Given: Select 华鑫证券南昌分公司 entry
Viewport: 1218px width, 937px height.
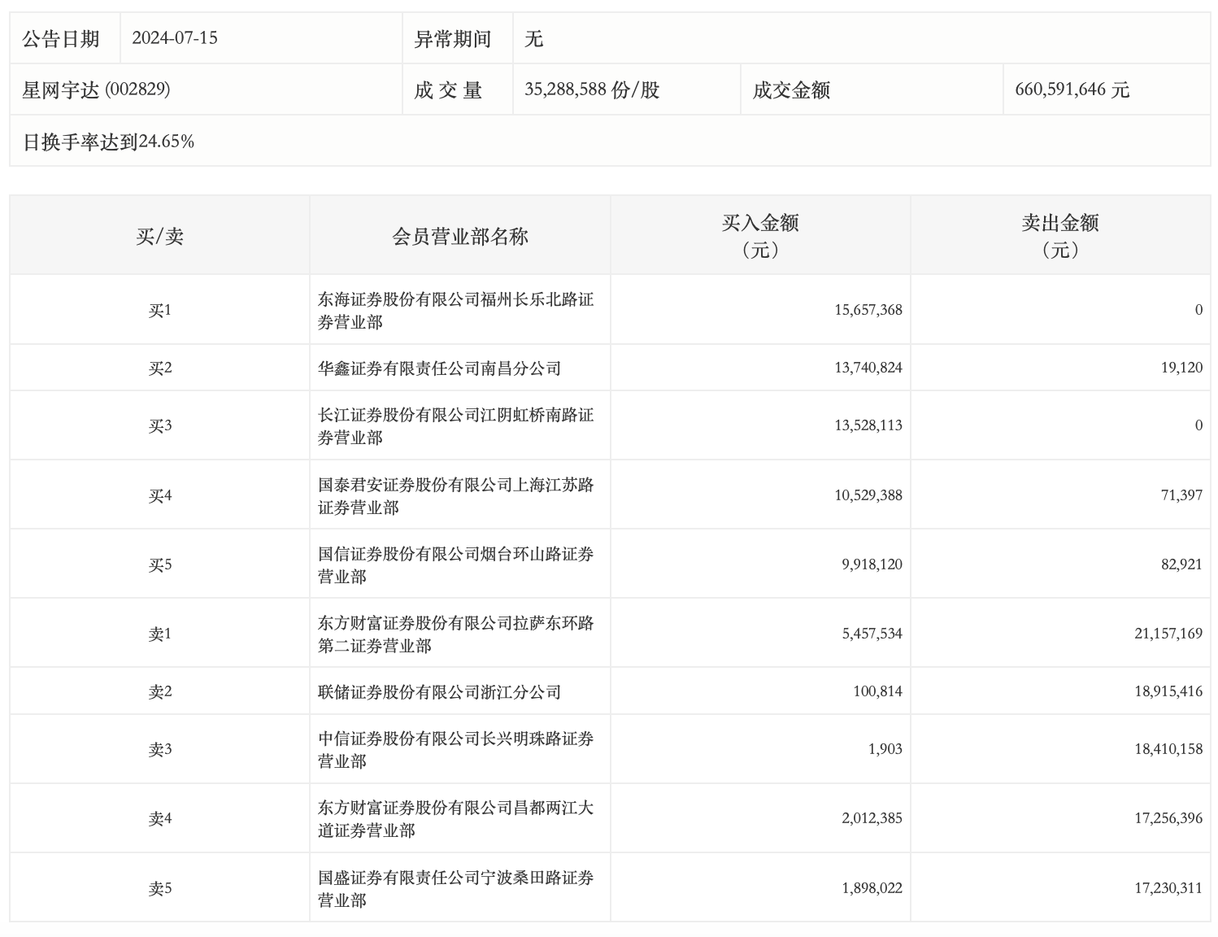Looking at the screenshot, I should click(x=440, y=368).
